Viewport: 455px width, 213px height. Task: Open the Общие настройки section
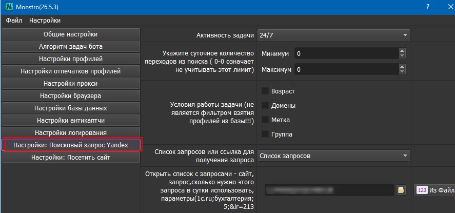(71, 34)
